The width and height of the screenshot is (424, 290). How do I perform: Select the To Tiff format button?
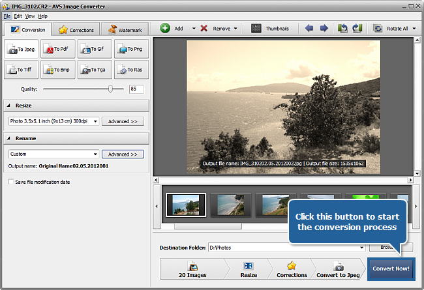pyautogui.click(x=21, y=70)
